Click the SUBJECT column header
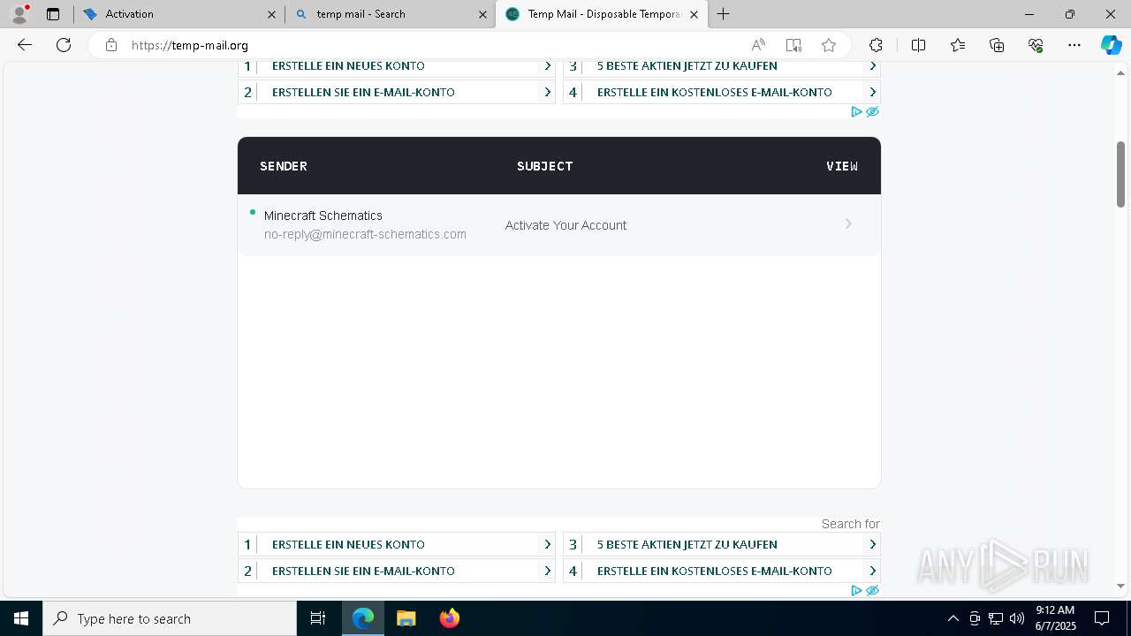This screenshot has width=1131, height=636. click(545, 166)
